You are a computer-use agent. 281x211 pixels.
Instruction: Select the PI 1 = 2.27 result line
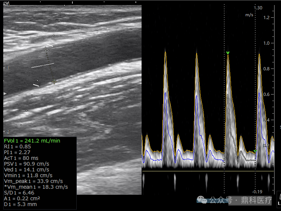coord(17,152)
